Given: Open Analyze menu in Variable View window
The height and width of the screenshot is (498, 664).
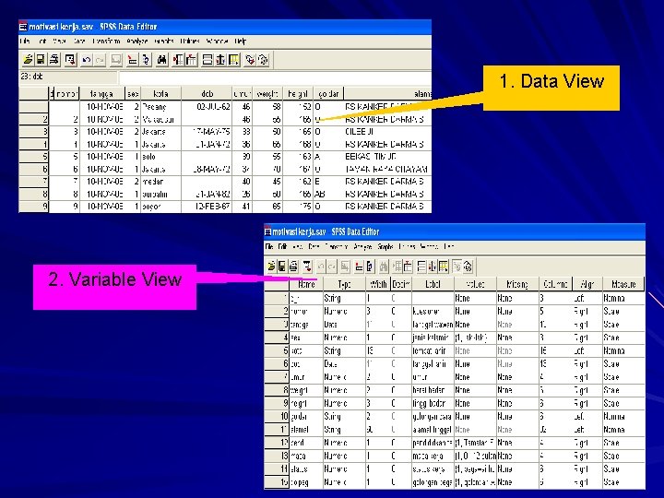Looking at the screenshot, I should pos(362,246).
